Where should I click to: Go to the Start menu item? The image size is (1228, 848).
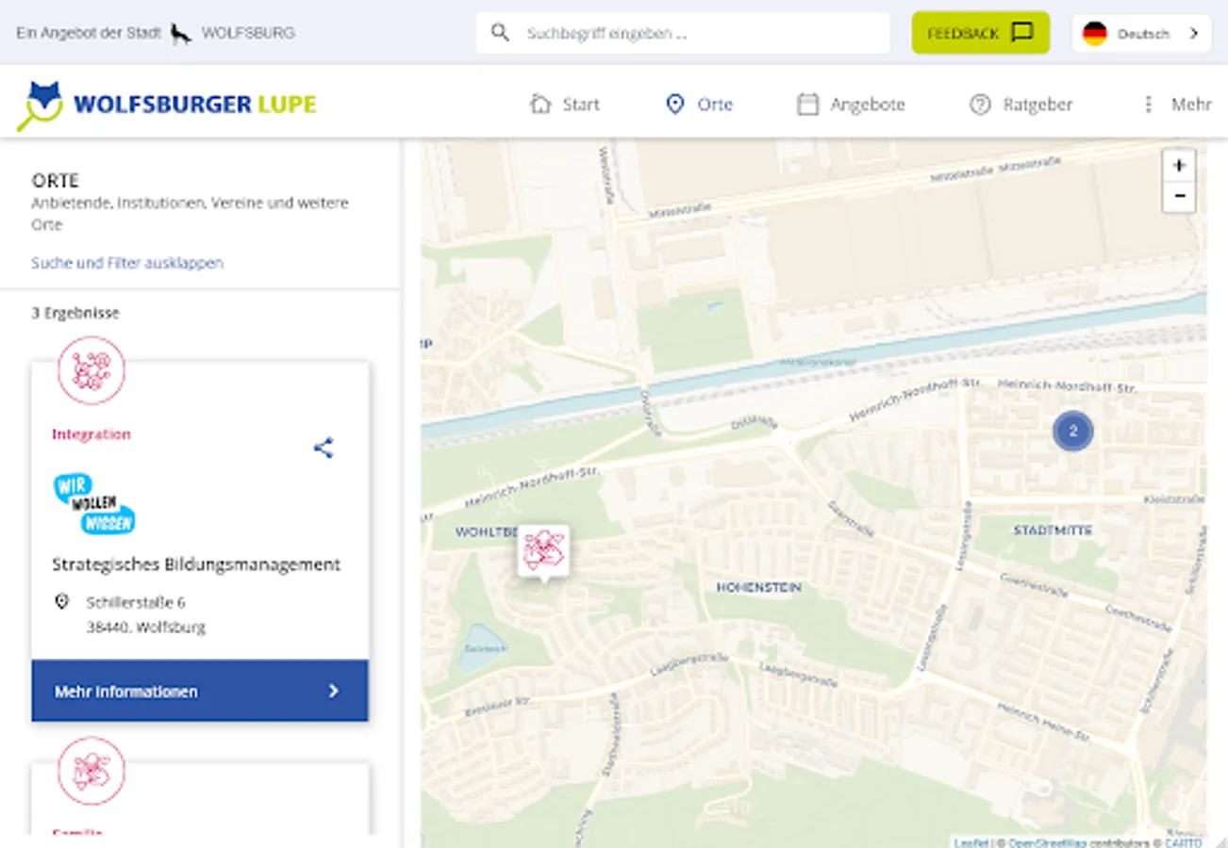click(x=564, y=104)
